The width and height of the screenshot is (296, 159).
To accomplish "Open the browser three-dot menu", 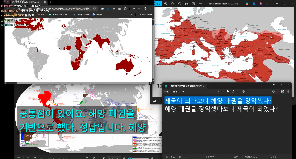I will click(151, 9).
